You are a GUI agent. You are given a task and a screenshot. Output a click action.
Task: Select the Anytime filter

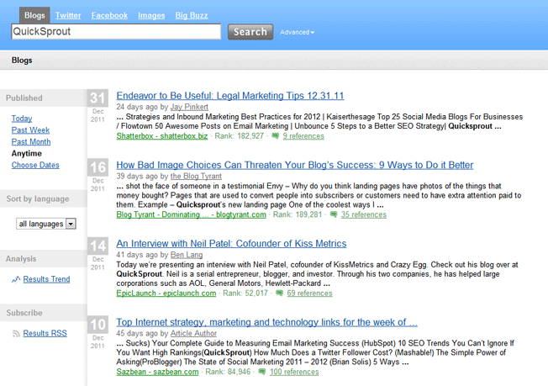pos(27,154)
